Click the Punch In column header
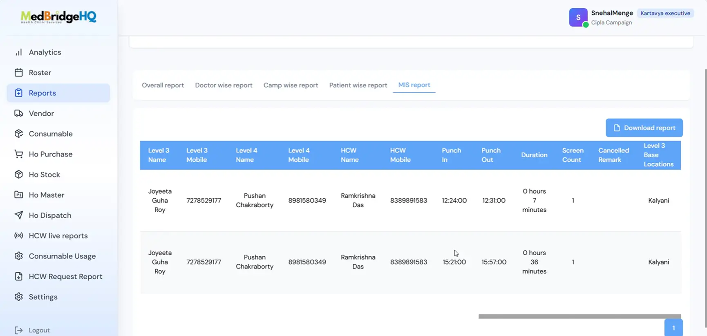 click(451, 155)
